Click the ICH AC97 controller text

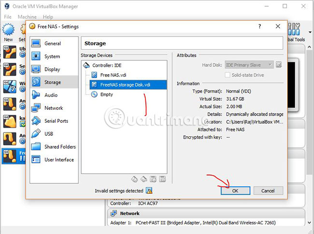click(148, 203)
